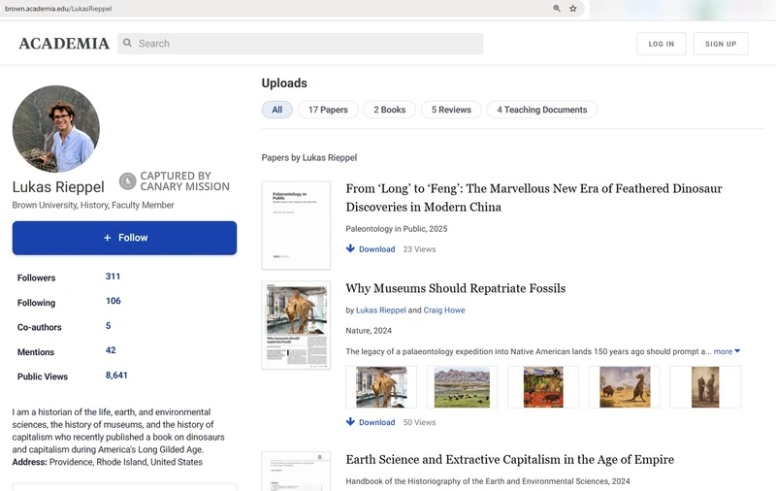The width and height of the screenshot is (776, 491).
Task: Click the Craig Howe author link
Action: [x=444, y=310]
